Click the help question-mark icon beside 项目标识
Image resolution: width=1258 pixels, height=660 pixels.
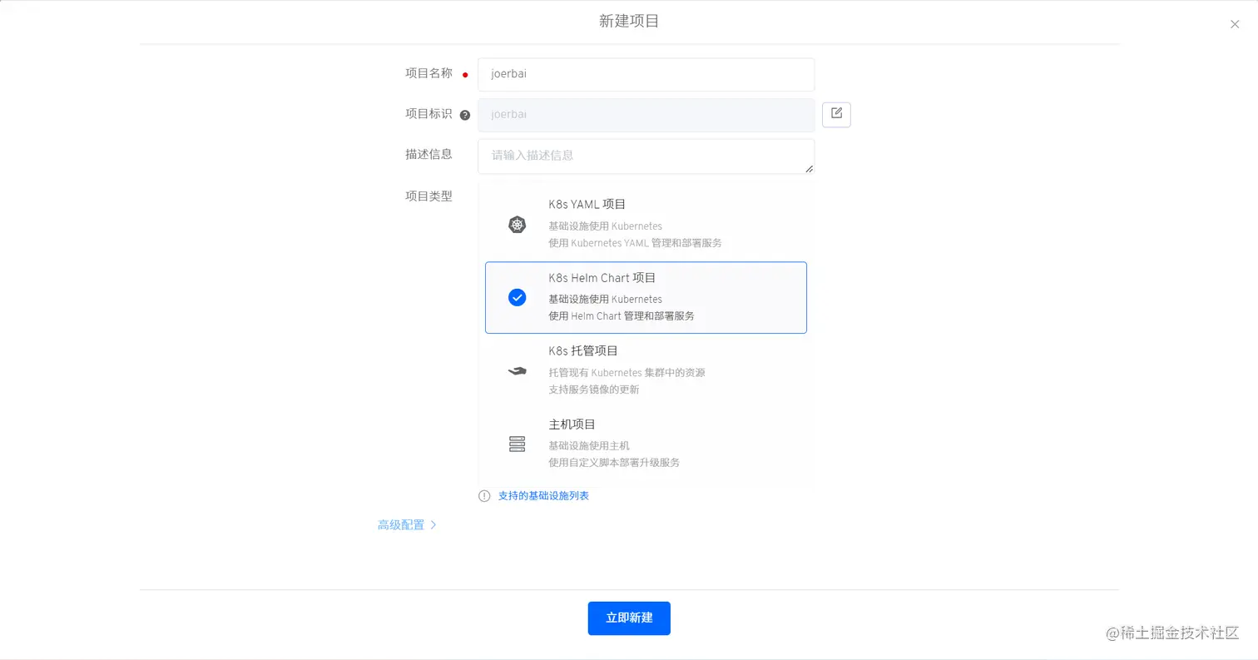465,115
